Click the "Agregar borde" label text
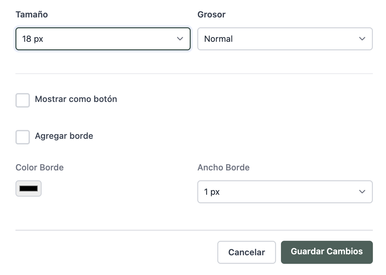386x275 pixels. [x=64, y=136]
